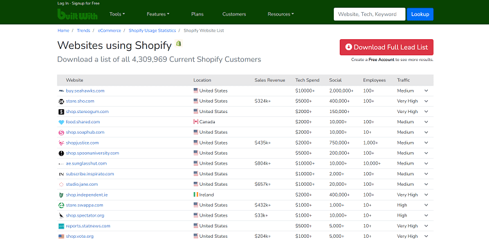Open the Customers nav item
The width and height of the screenshot is (489, 239).
(234, 14)
